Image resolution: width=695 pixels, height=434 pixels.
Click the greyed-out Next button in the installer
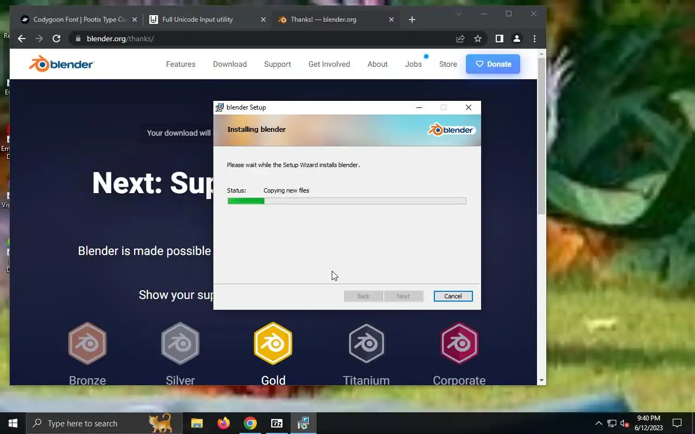(403, 296)
